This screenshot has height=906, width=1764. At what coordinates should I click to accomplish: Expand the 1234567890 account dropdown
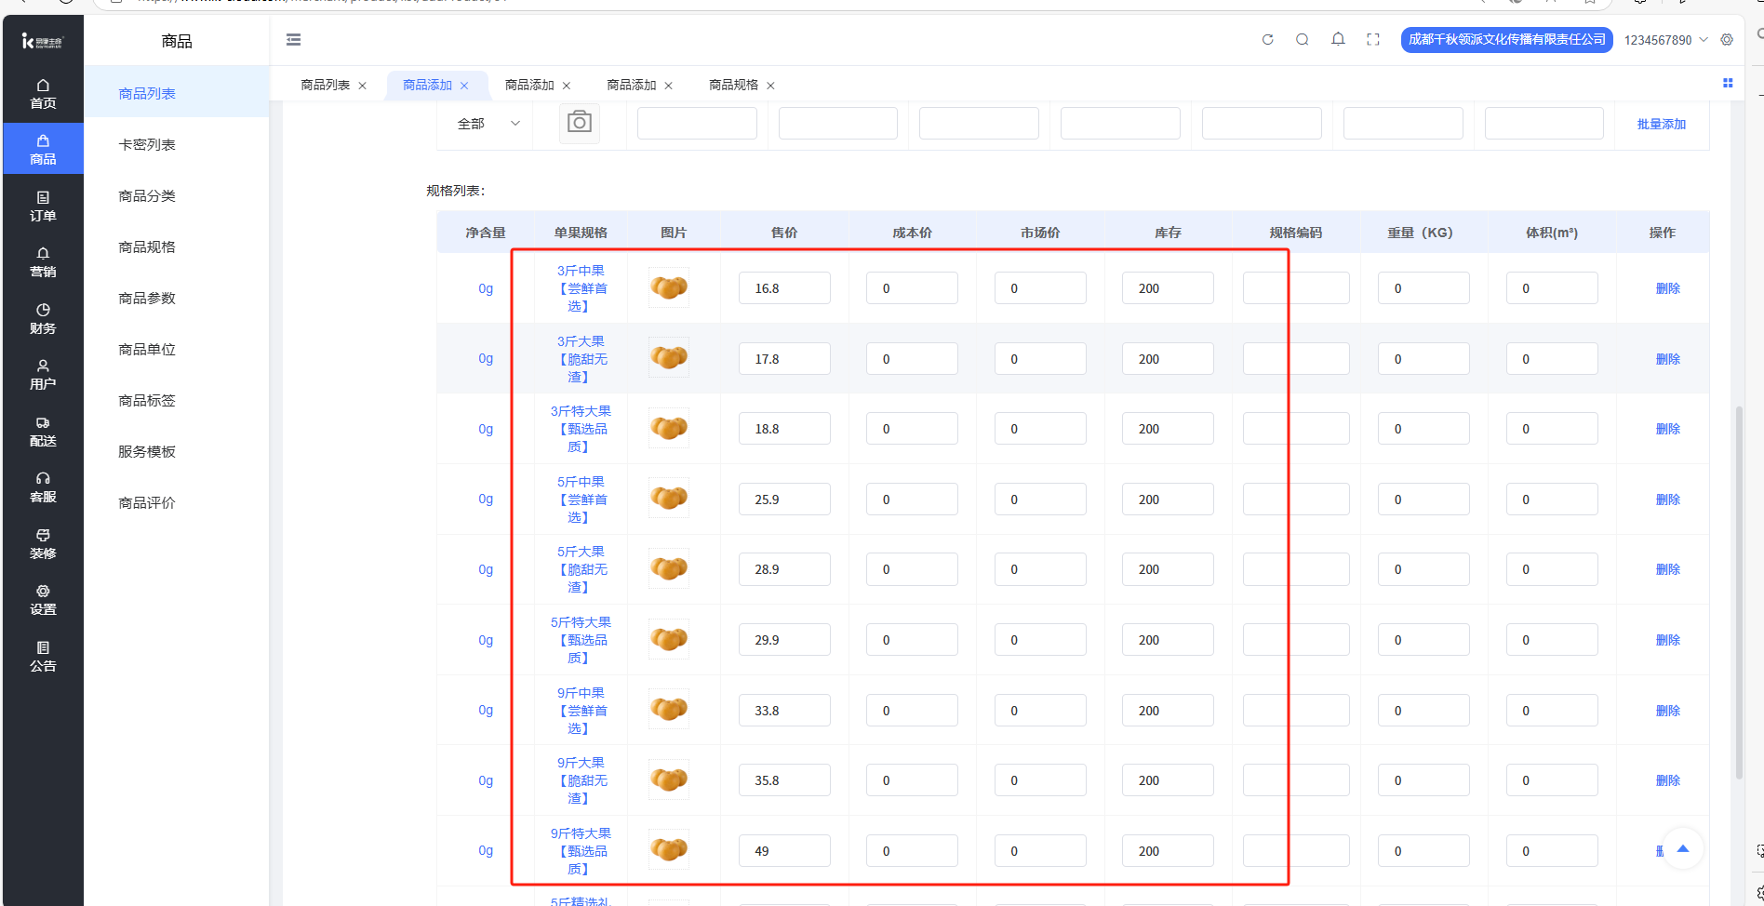point(1665,40)
